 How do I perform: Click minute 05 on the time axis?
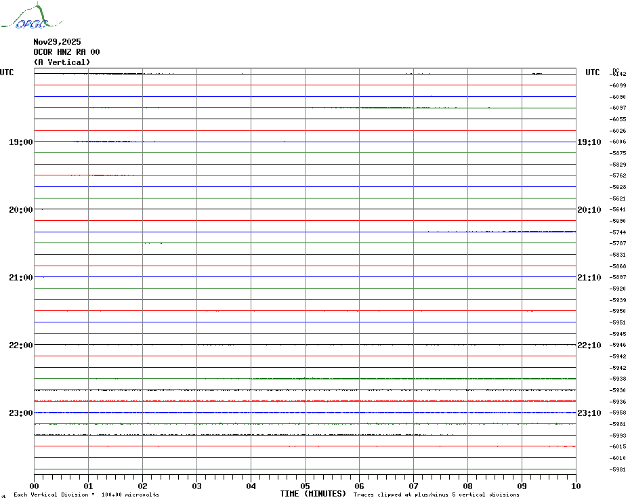(305, 486)
